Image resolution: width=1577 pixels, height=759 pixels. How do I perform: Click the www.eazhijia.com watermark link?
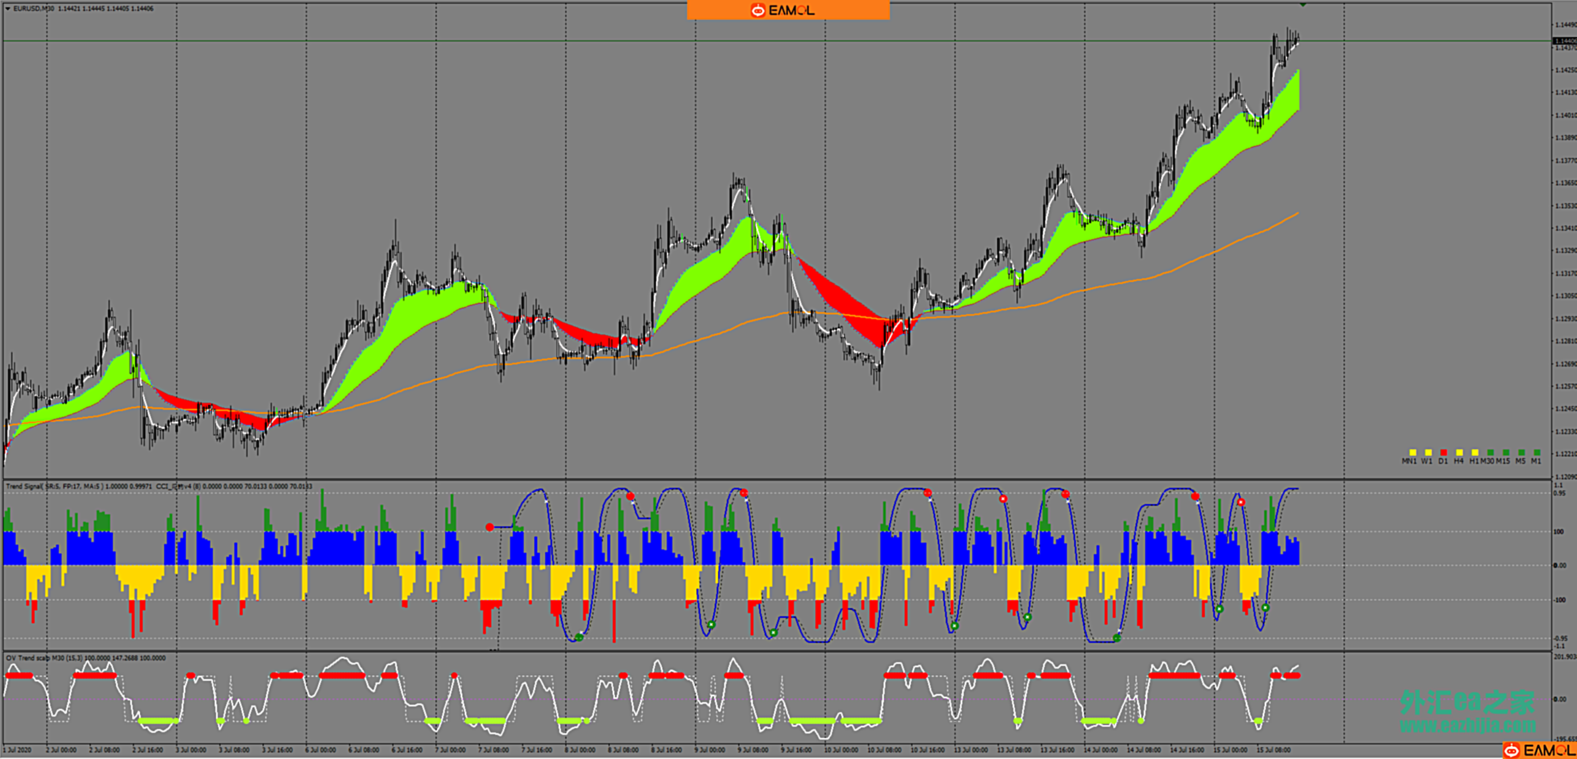pyautogui.click(x=1467, y=726)
